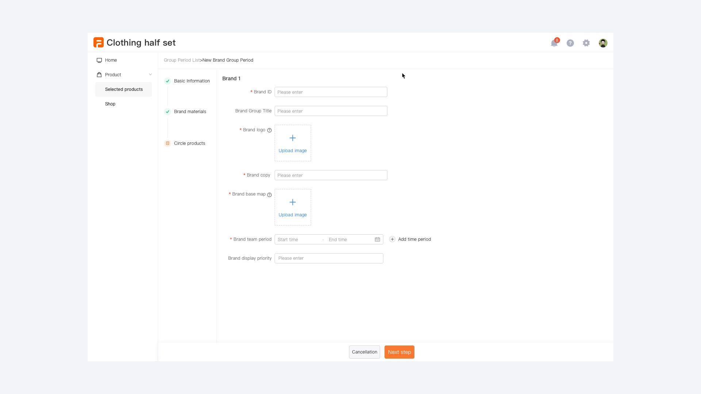This screenshot has height=394, width=701.
Task: Select Selected products in the sidebar
Action: pos(124,89)
